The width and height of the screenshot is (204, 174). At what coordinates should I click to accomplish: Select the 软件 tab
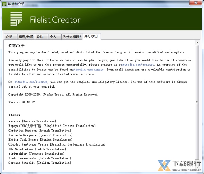point(41,37)
